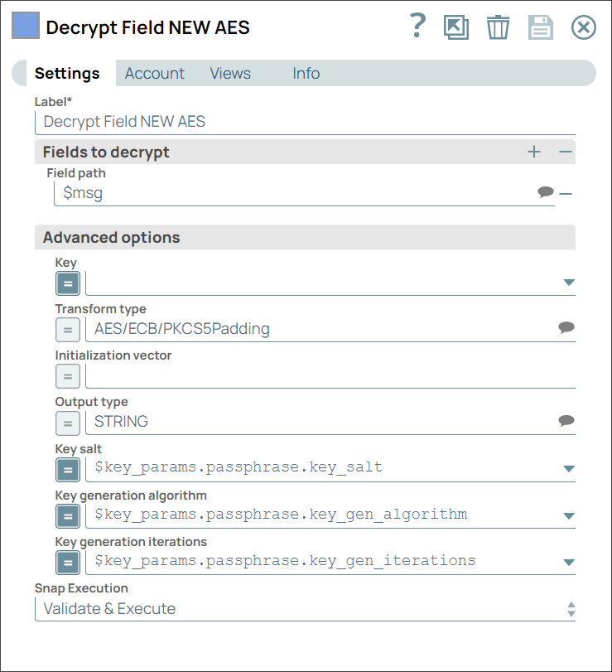This screenshot has width=612, height=672.
Task: Open Field path suggestion bubble icon
Action: tap(545, 192)
